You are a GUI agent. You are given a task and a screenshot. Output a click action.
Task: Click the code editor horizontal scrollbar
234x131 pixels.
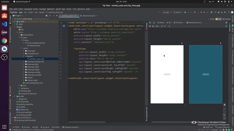87,122
